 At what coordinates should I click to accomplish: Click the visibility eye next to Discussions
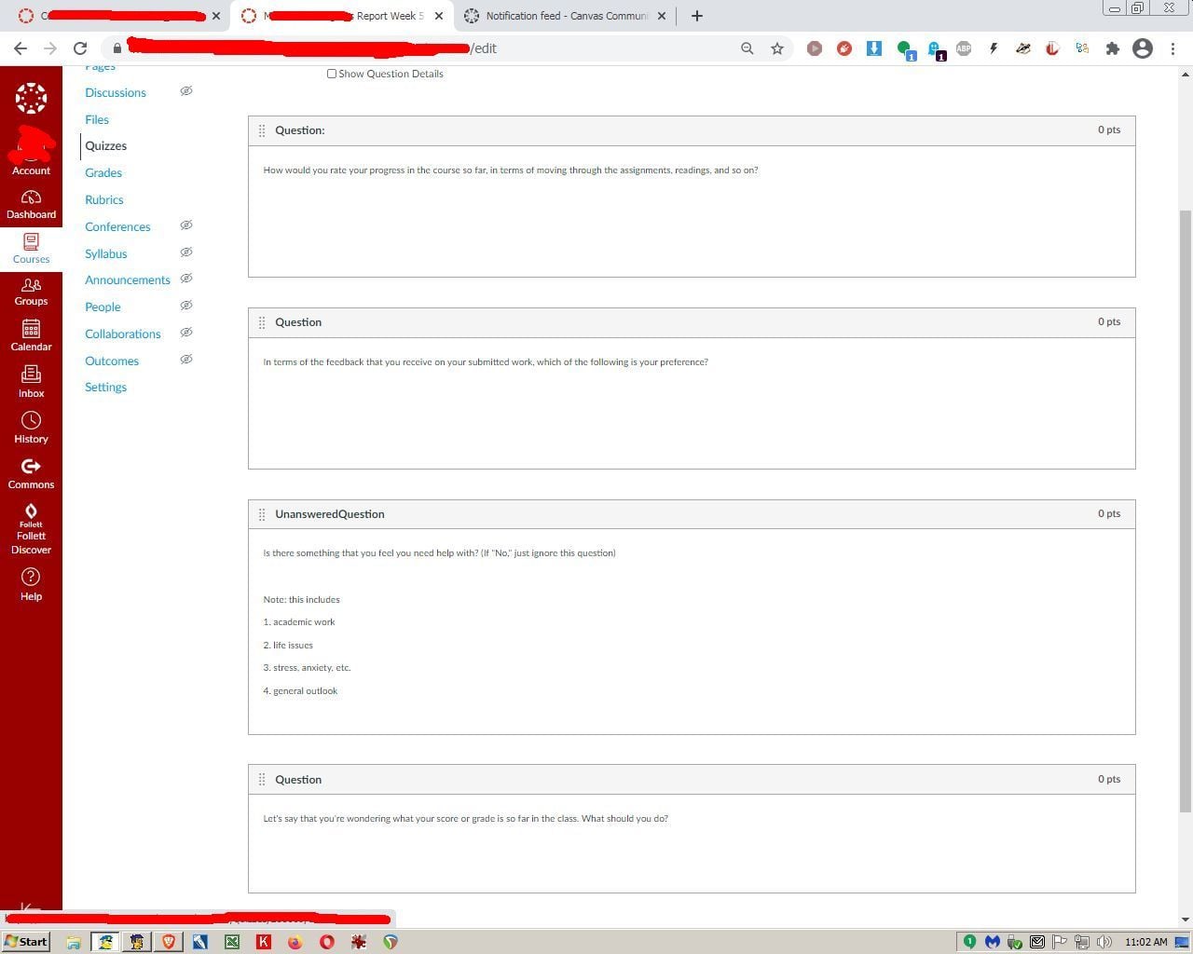186,90
